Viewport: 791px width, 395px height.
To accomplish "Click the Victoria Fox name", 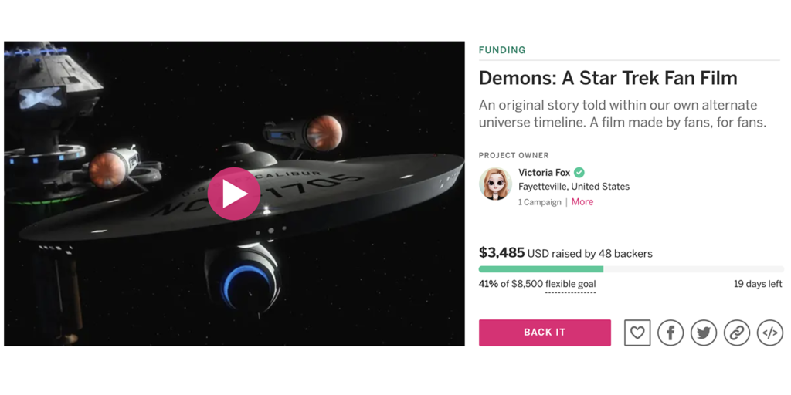I will tap(545, 172).
